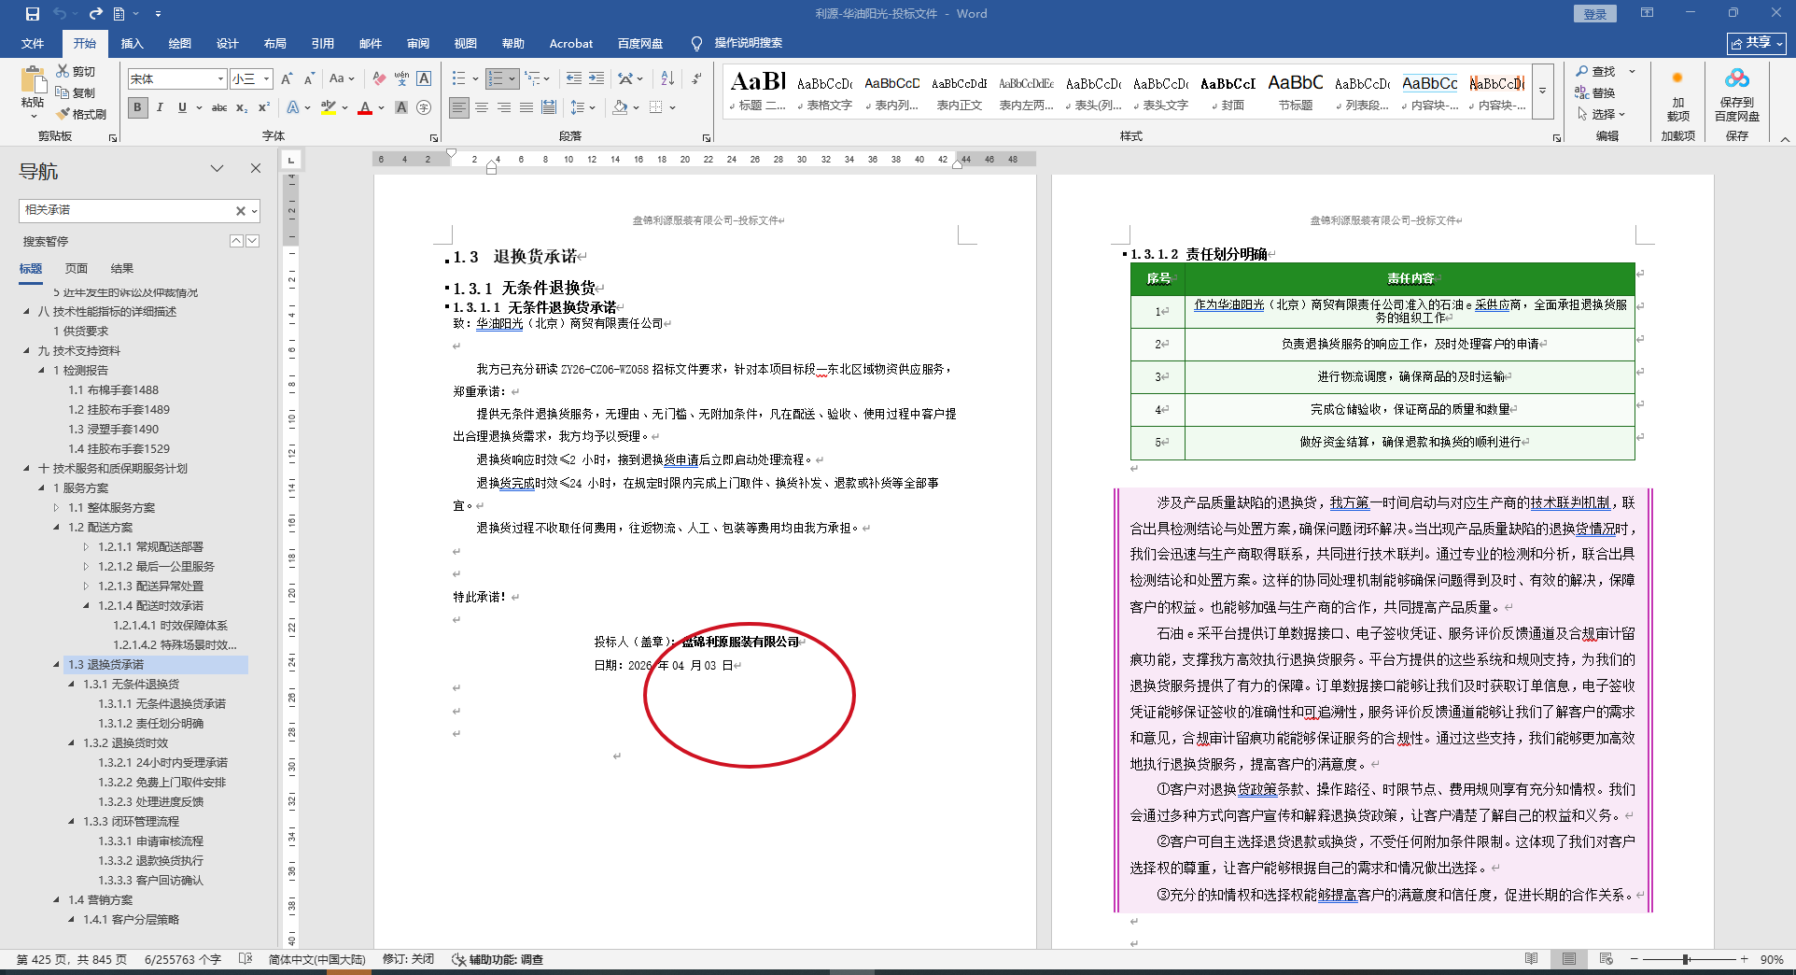Viewport: 1796px width, 975px height.
Task: Toggle show/hide paragraph marks button
Action: click(x=696, y=78)
